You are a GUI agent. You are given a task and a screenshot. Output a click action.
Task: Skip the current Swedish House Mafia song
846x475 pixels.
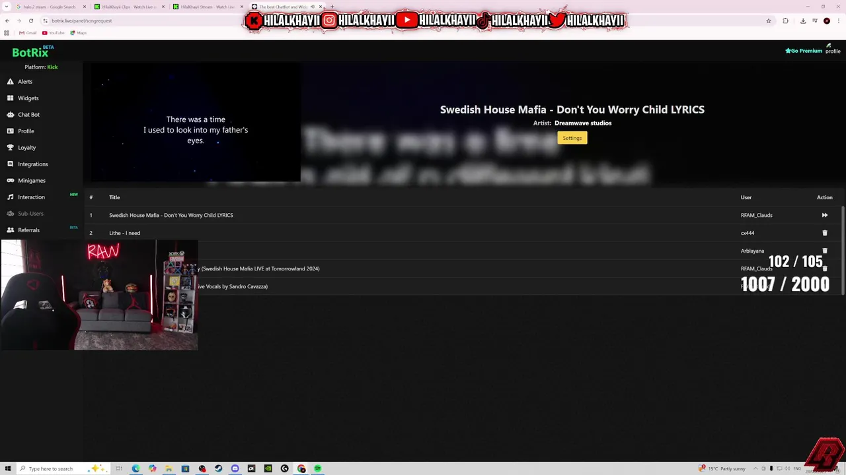coord(824,215)
